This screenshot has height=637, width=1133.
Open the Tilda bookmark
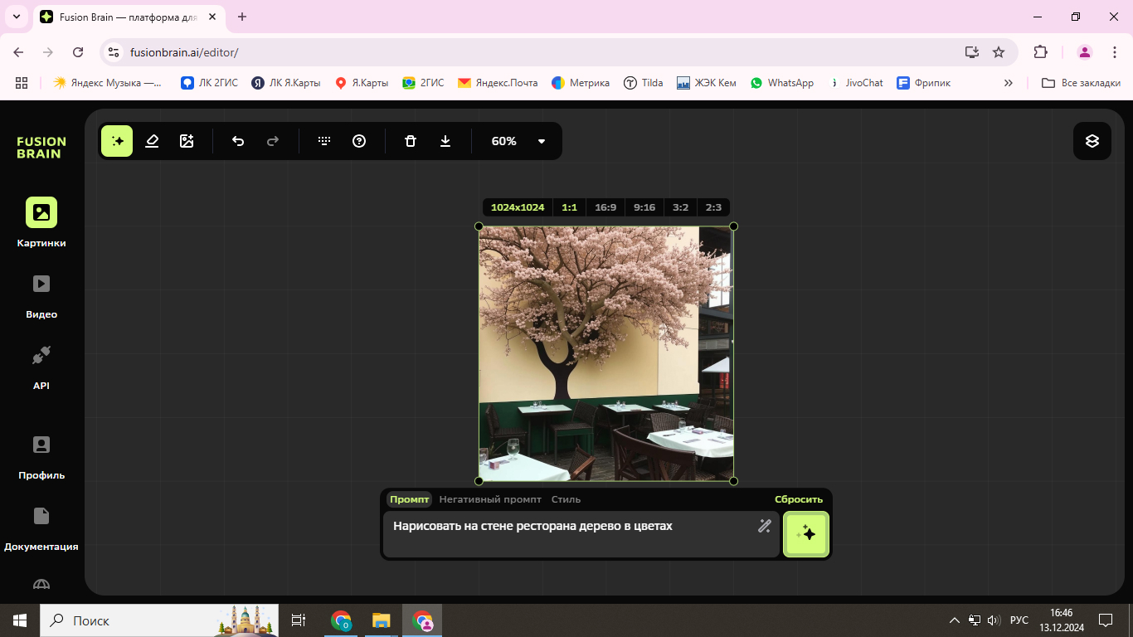click(644, 83)
